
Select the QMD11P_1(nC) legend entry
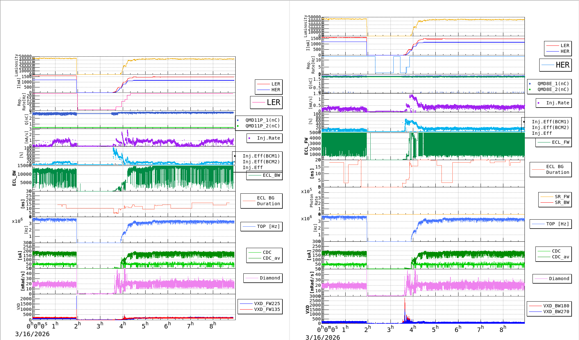[259, 120]
